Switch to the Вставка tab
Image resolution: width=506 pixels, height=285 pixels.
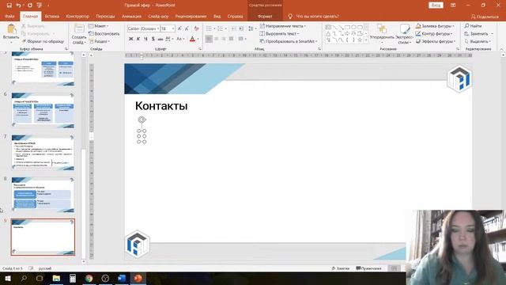52,16
